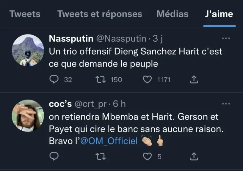Select the J'aime tab

click(218, 14)
